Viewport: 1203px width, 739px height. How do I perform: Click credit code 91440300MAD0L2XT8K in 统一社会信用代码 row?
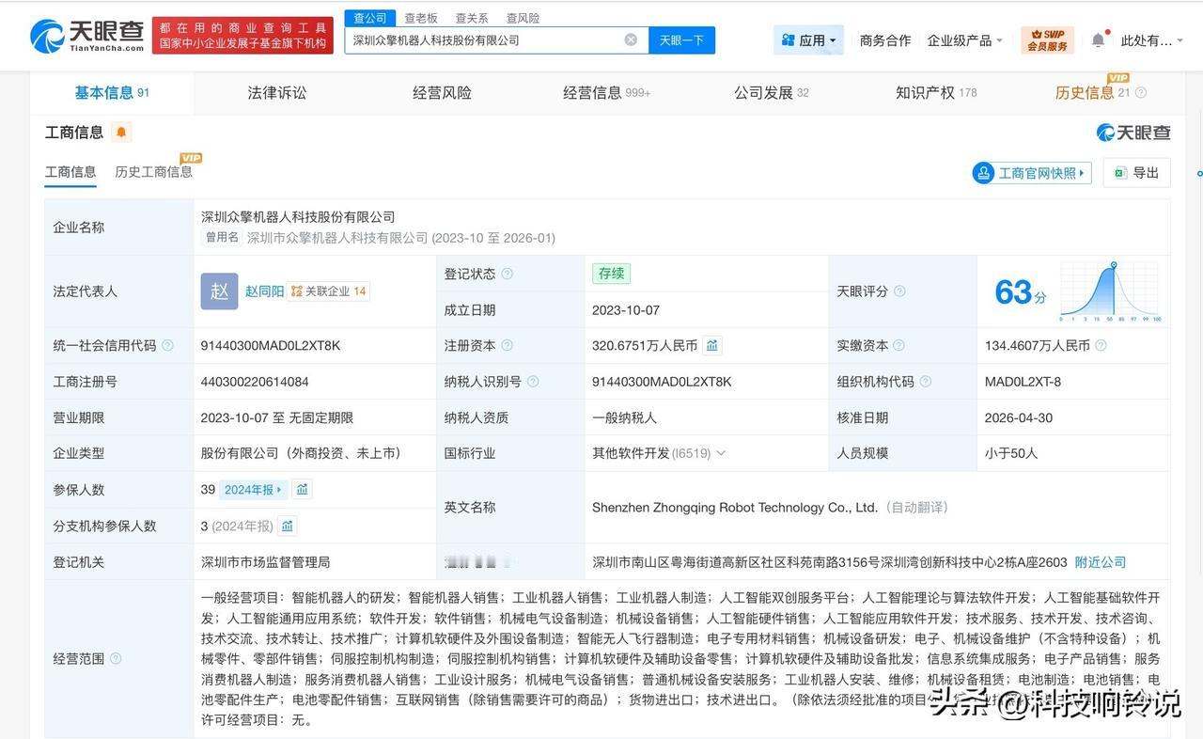(271, 345)
